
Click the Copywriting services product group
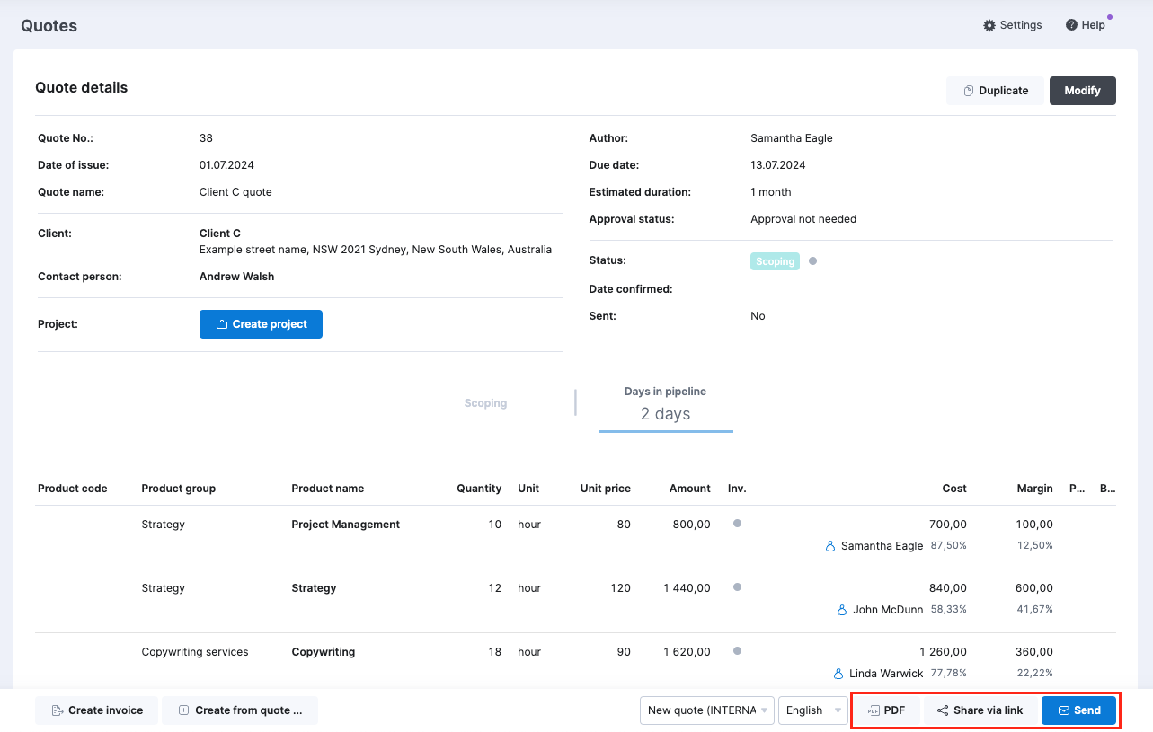(195, 652)
